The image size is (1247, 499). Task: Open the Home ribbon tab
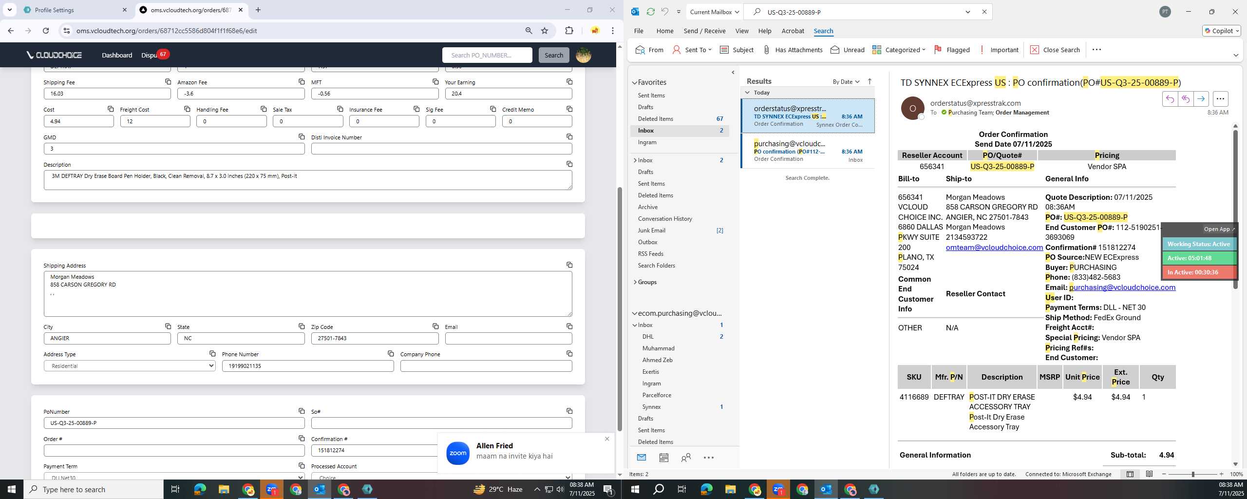point(665,31)
